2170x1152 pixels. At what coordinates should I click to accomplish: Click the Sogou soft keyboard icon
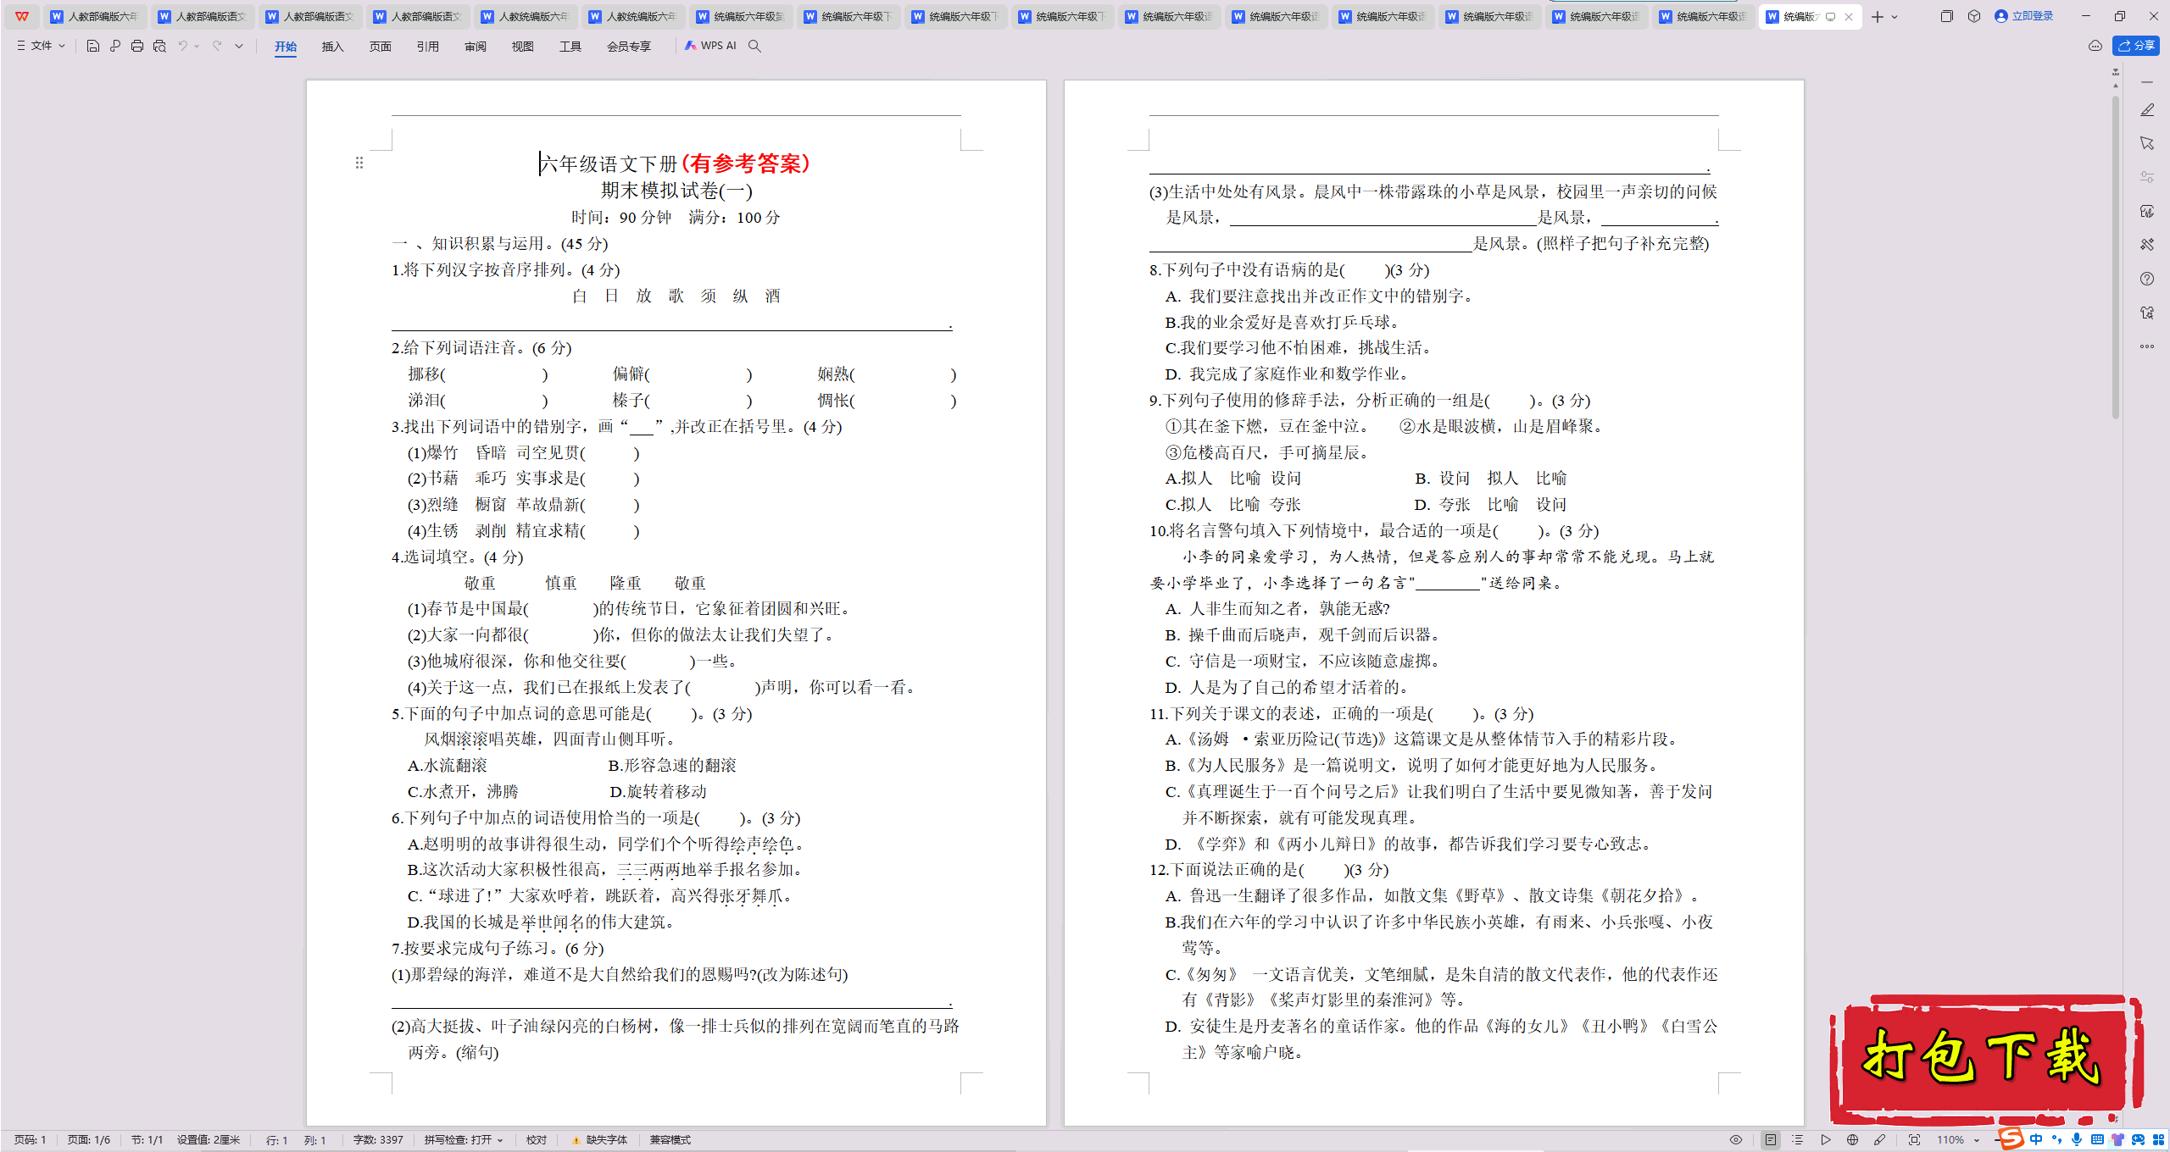tap(2097, 1140)
